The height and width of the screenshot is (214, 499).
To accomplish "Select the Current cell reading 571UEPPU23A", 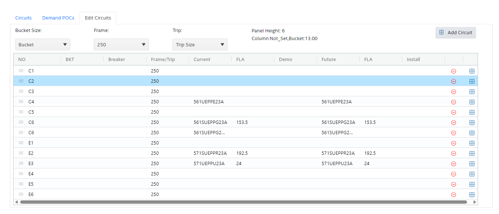I will [209, 163].
